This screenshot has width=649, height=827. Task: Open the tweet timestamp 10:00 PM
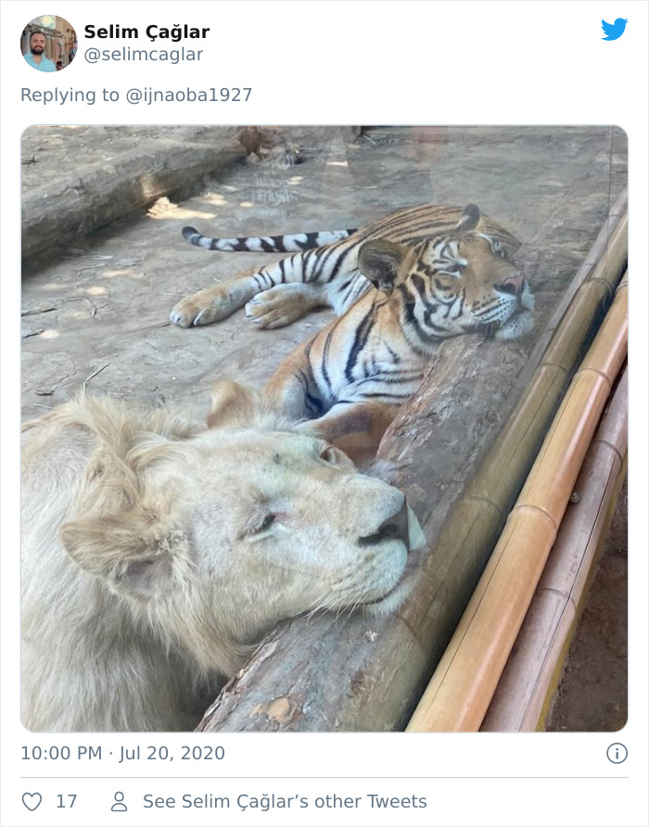(61, 753)
